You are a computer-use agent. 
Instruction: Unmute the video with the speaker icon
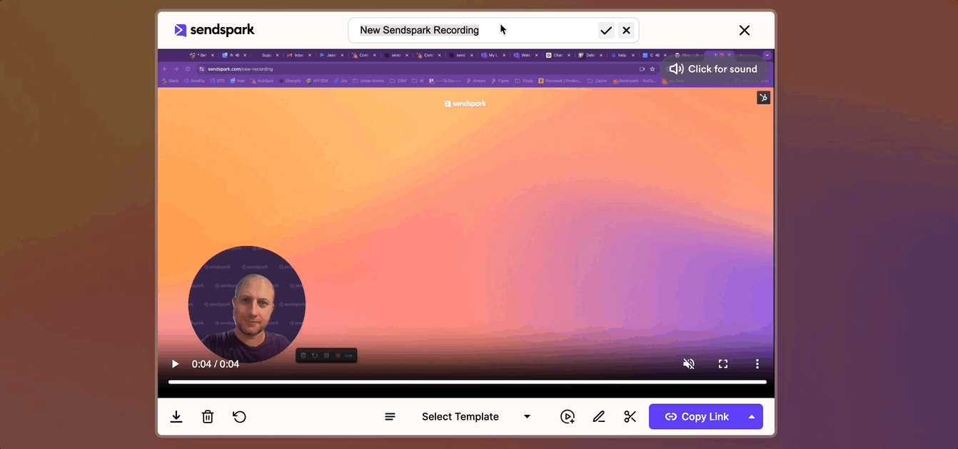pyautogui.click(x=689, y=364)
